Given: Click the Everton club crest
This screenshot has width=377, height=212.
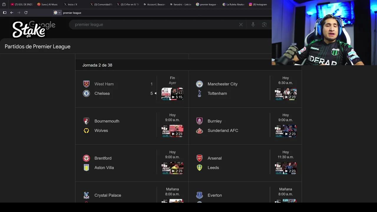Looking at the screenshot, I should coord(199,195).
